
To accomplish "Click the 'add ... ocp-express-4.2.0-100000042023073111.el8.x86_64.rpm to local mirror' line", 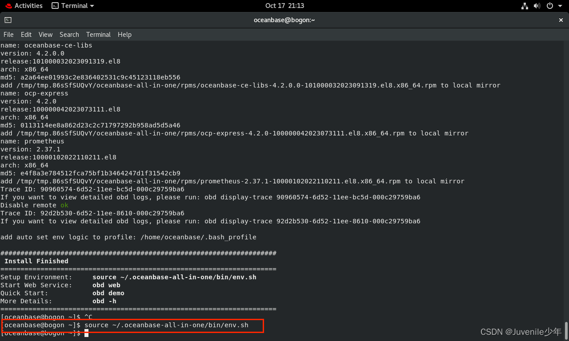I will [x=234, y=133].
